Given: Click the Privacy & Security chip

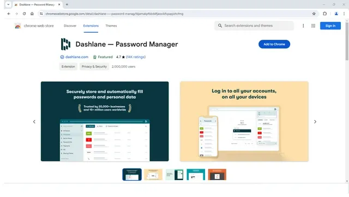Looking at the screenshot, I should 94,66.
